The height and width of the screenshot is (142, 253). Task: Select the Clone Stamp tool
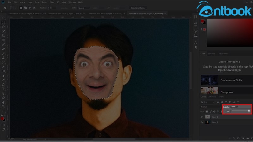coord(3,58)
